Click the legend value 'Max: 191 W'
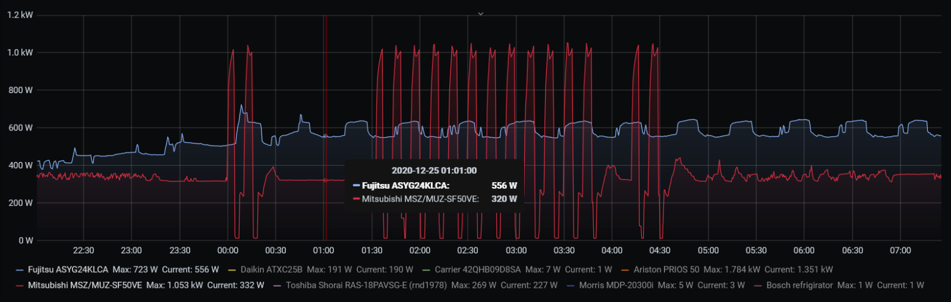Screen dimensions: 951x302 pos(329,269)
